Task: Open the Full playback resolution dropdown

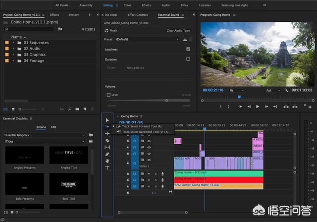Action: [x=273, y=90]
